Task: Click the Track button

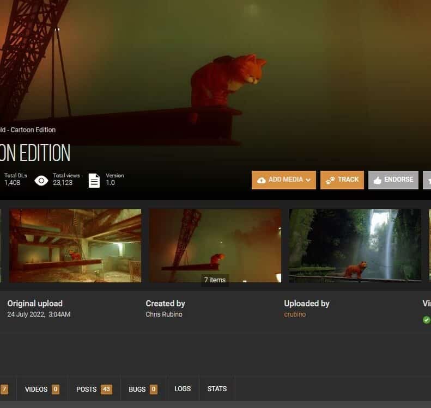Action: click(342, 180)
